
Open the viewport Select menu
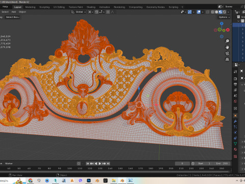tap(5, 12)
